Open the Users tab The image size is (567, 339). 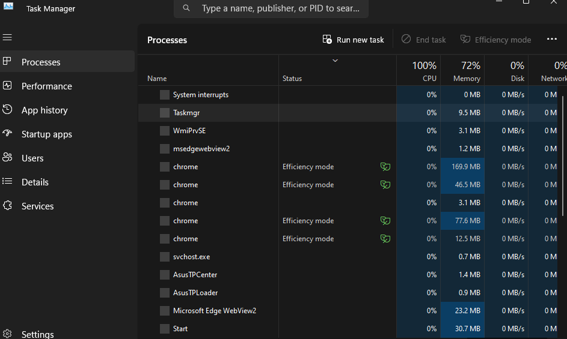pyautogui.click(x=32, y=158)
